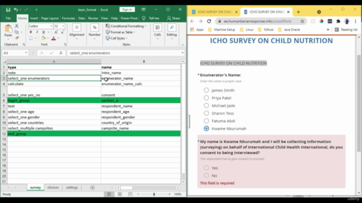
Task: Choose No for consent question
Action: click(206, 175)
